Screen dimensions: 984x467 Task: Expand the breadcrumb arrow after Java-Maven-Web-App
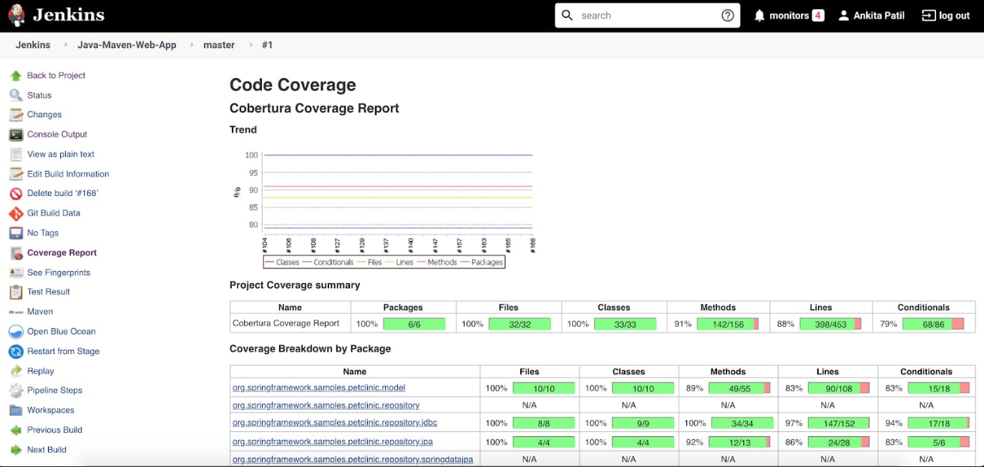tap(193, 45)
